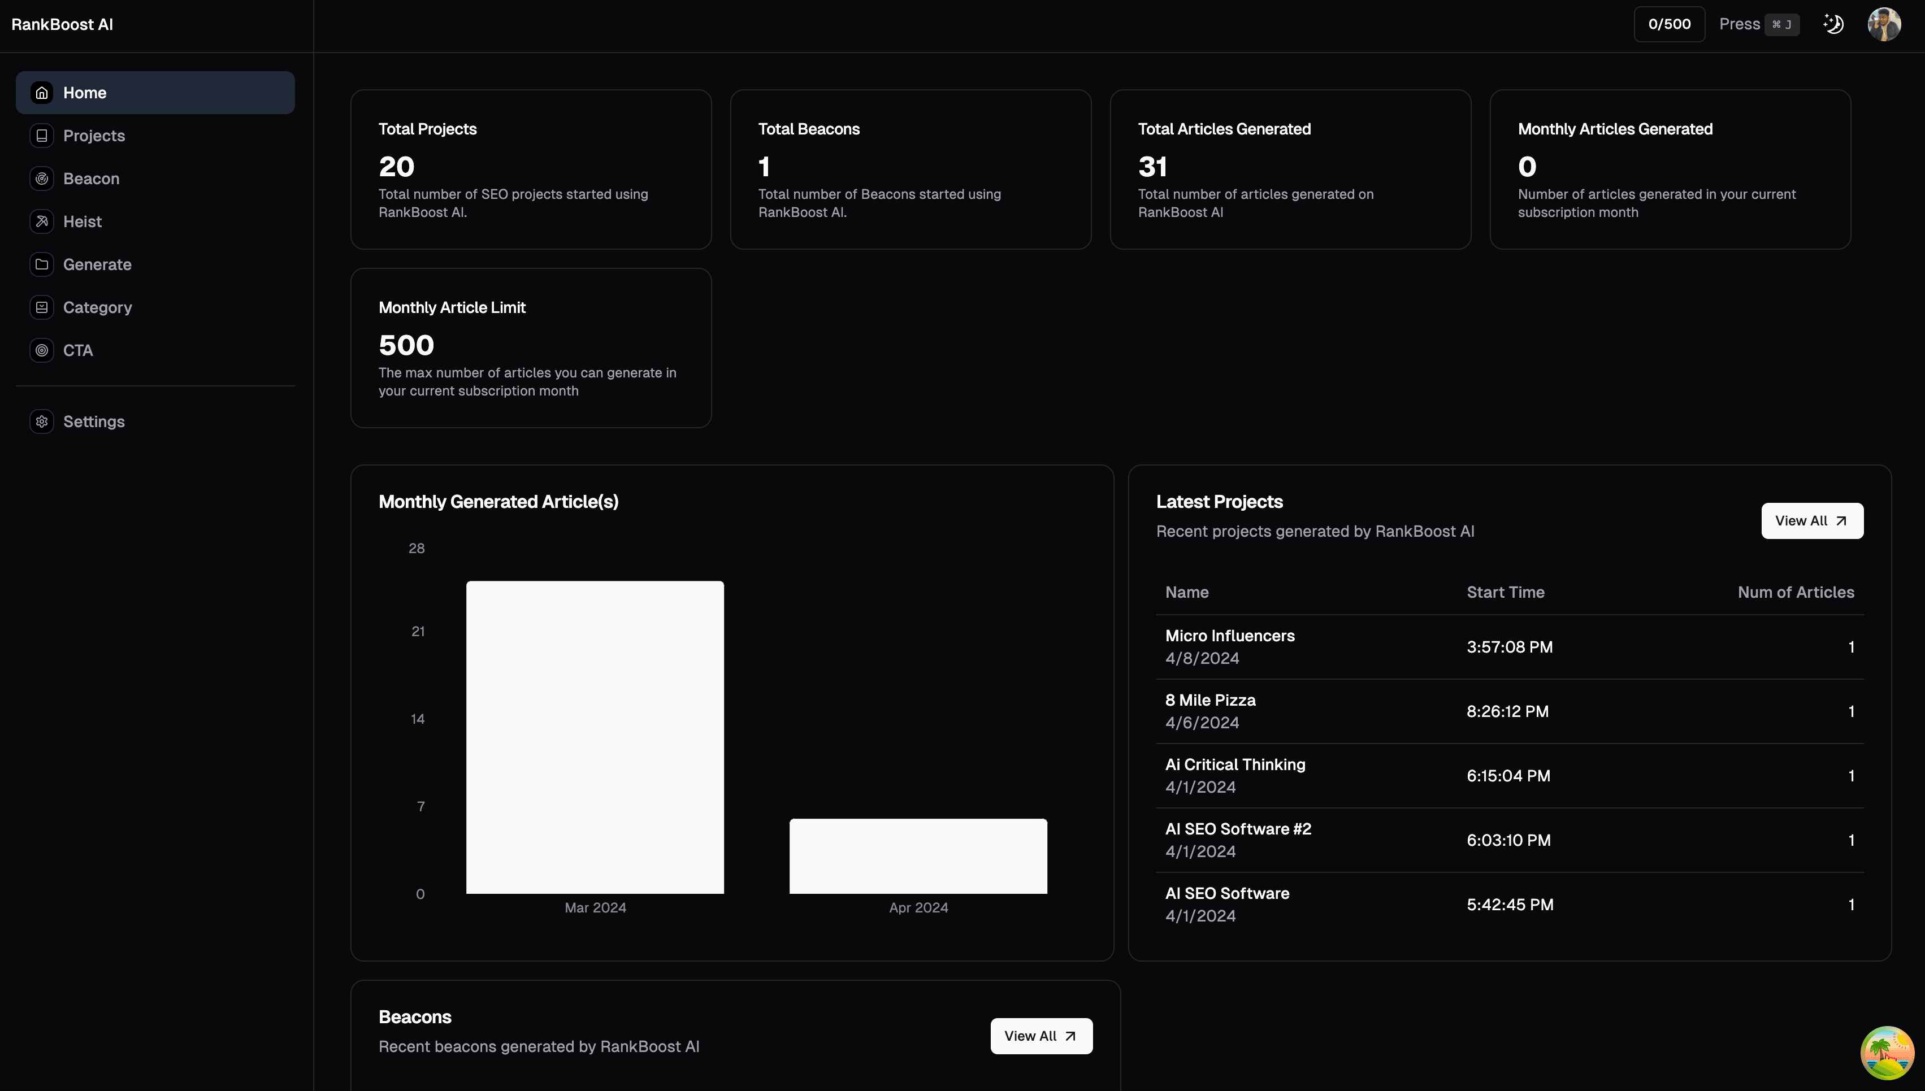Viewport: 1925px width, 1091px height.
Task: Click View All in the Beacons section
Action: (1041, 1036)
